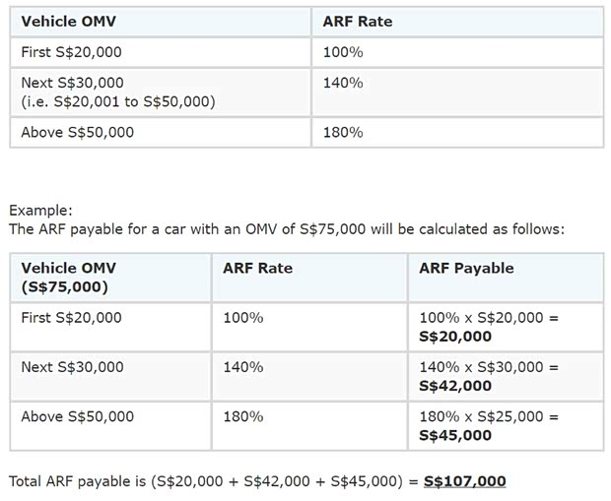The image size is (611, 501).
Task: Click the ARF Rate header in top table
Action: pyautogui.click(x=358, y=21)
